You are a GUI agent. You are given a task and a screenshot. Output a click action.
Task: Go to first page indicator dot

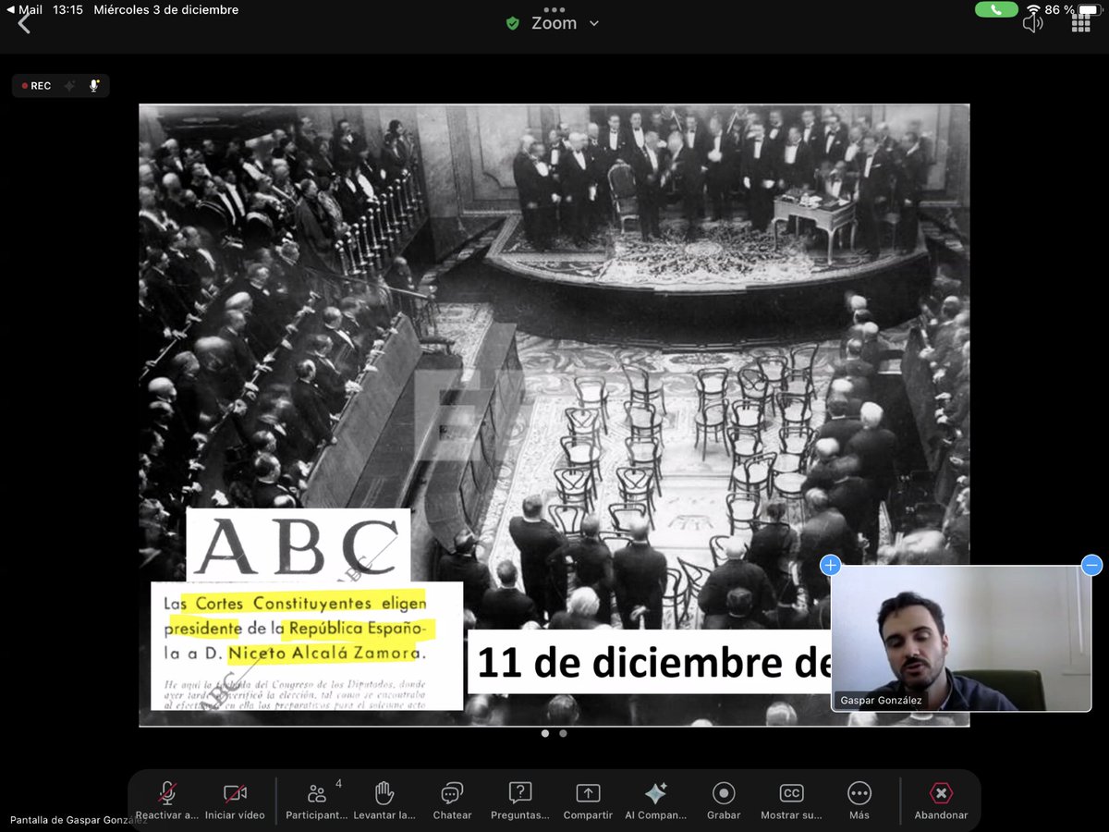[545, 733]
